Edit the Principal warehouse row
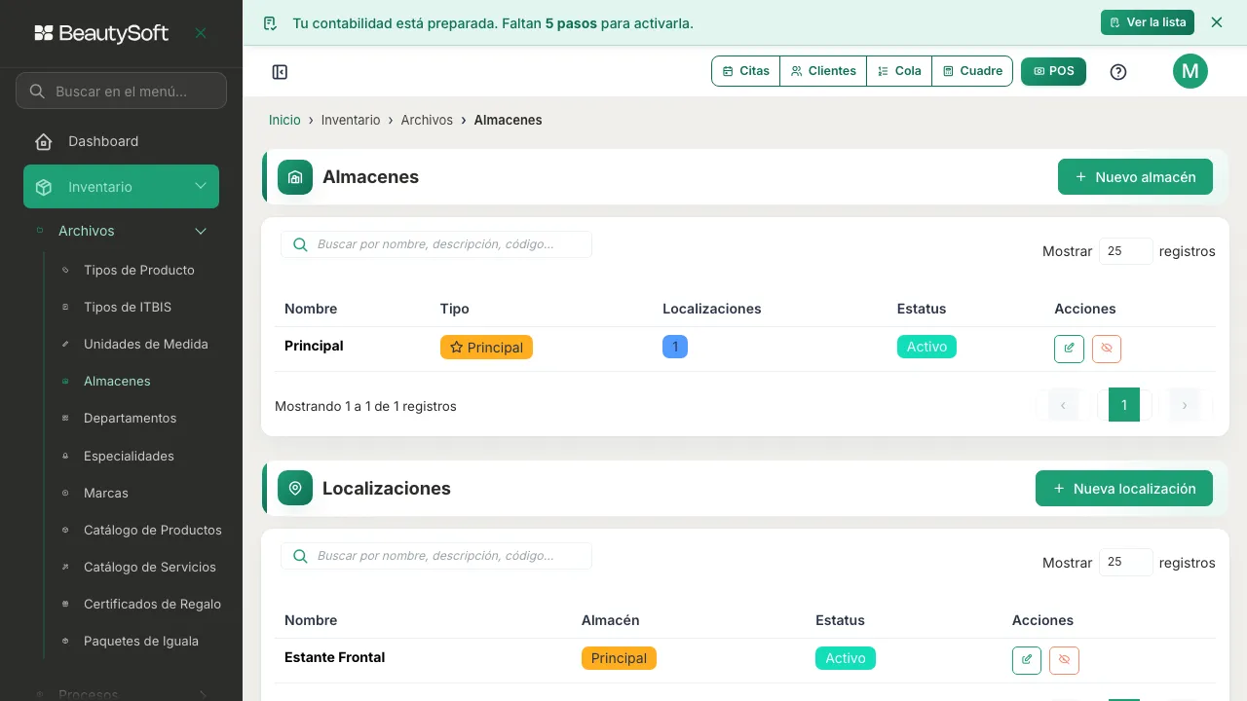 coord(1070,349)
